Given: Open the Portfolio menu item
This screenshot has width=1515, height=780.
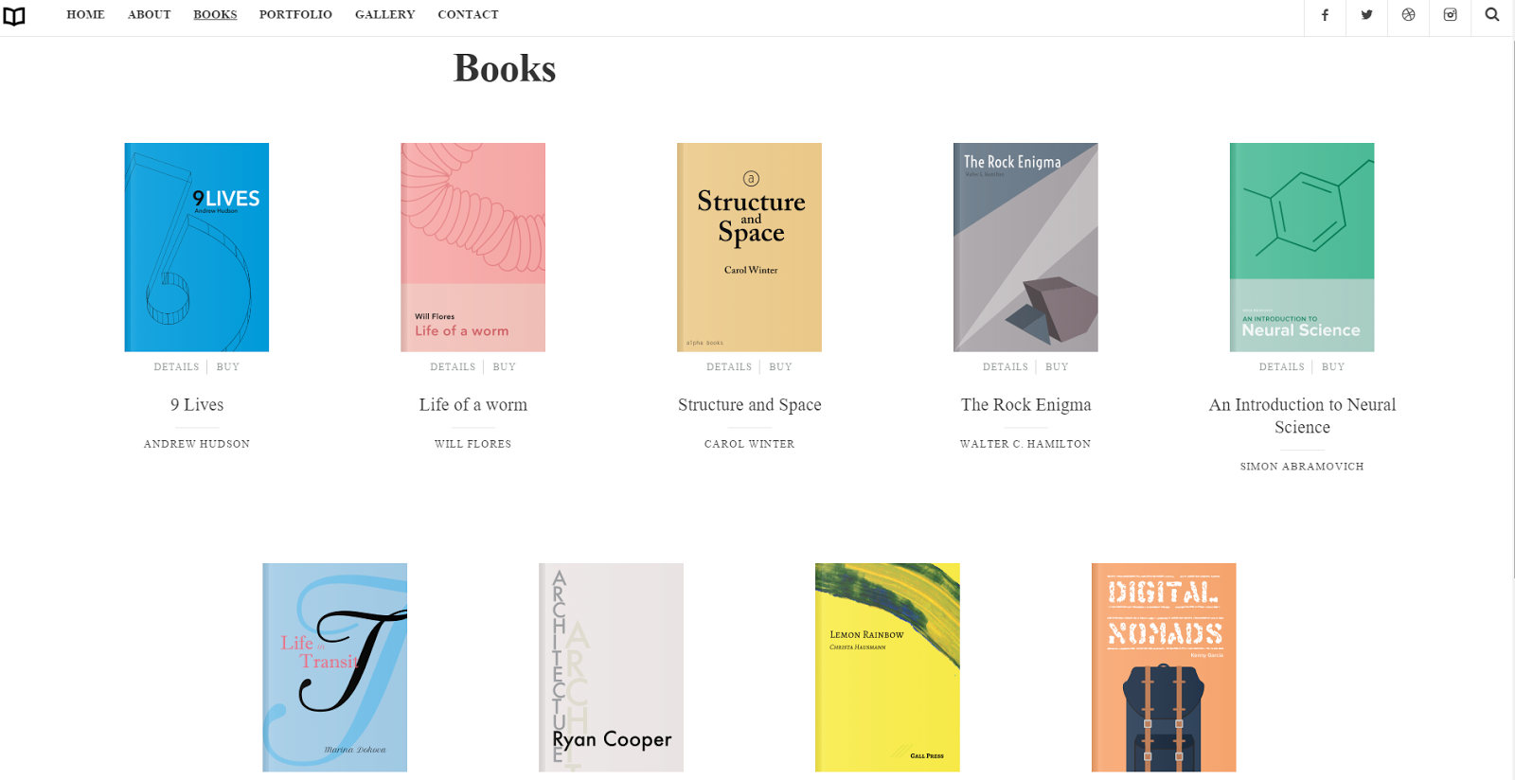Looking at the screenshot, I should (295, 15).
